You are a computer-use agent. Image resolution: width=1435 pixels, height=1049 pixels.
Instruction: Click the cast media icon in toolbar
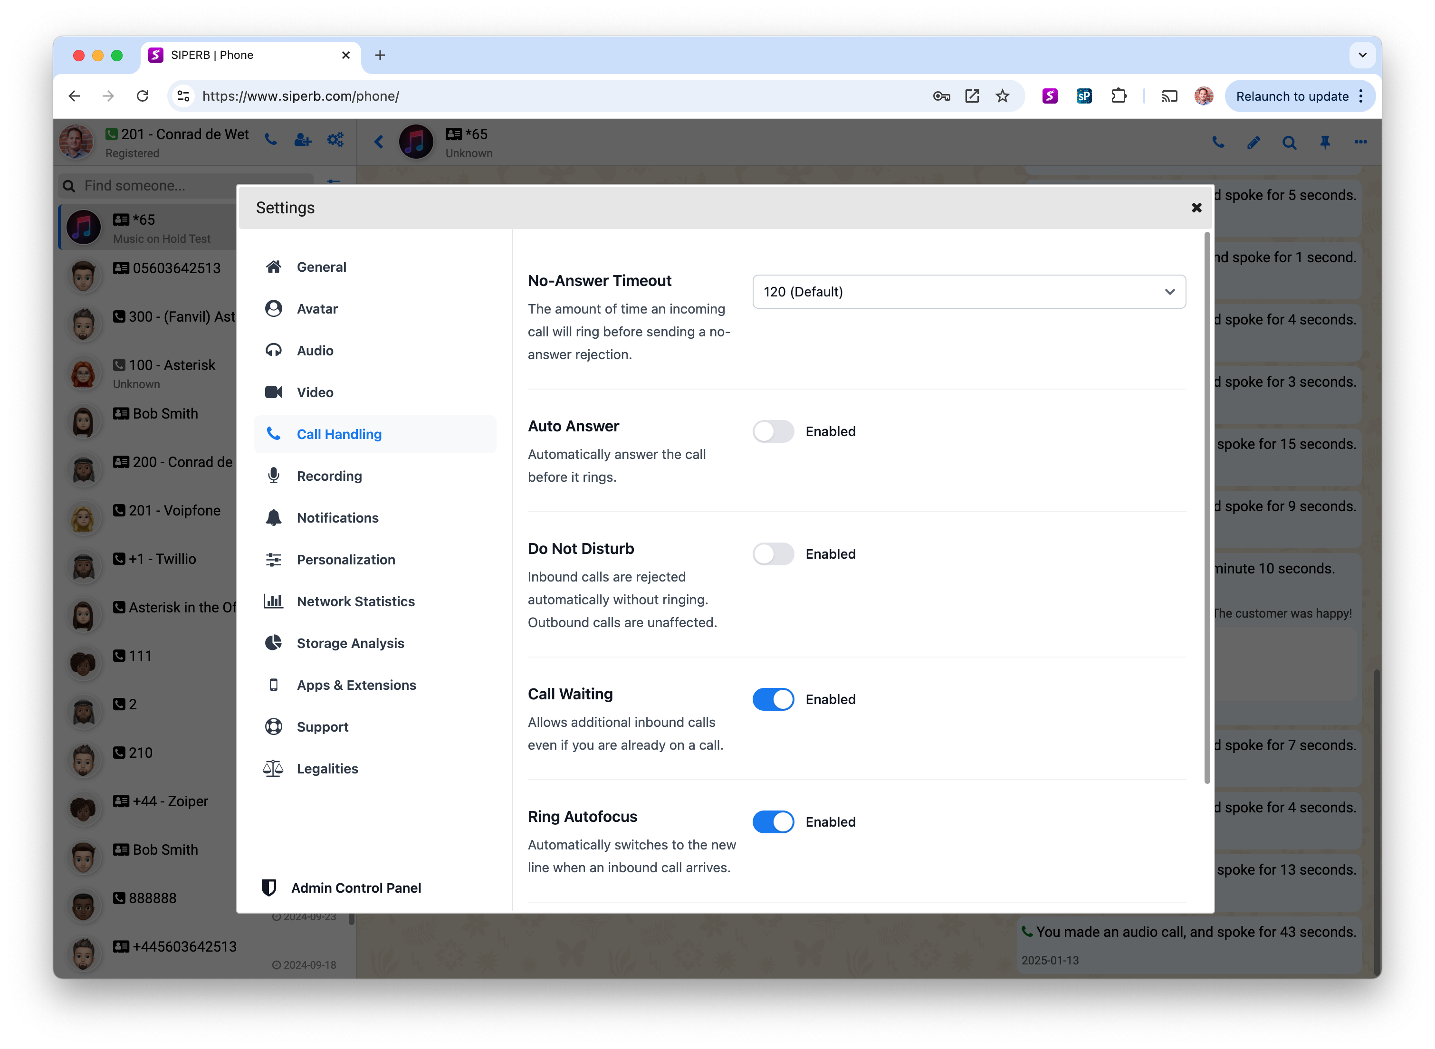(1169, 96)
